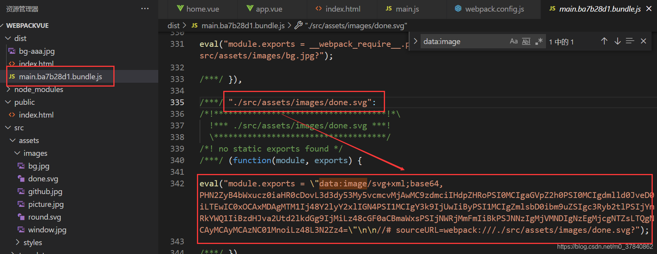Viewport: 657px width, 254px height.
Task: Click JS icon beside main.ba7b28d1.bundle.js in tree
Action: tap(12, 77)
